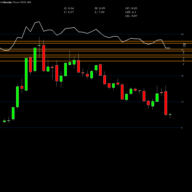The height and width of the screenshot is (192, 192).
Task: Select the close value 'C: 8.57'
Action: point(69,12)
